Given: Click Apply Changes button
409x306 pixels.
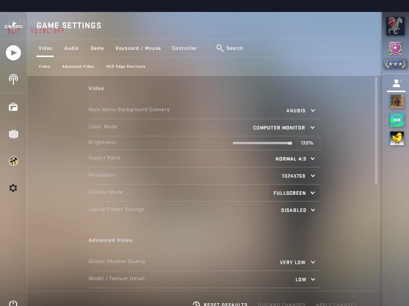Looking at the screenshot, I should click(x=336, y=304).
